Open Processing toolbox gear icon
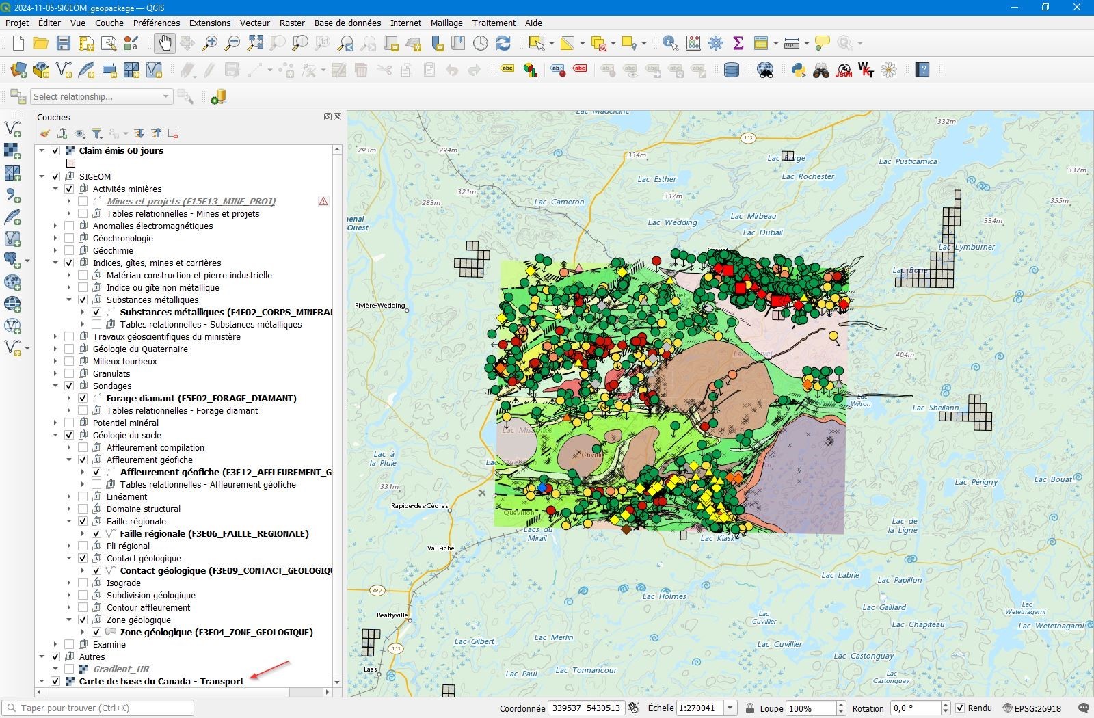1094x718 pixels. (x=716, y=43)
